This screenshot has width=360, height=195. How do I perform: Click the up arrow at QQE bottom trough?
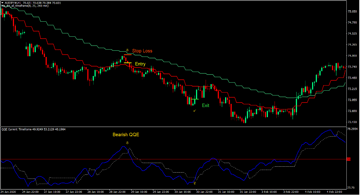point(195,183)
